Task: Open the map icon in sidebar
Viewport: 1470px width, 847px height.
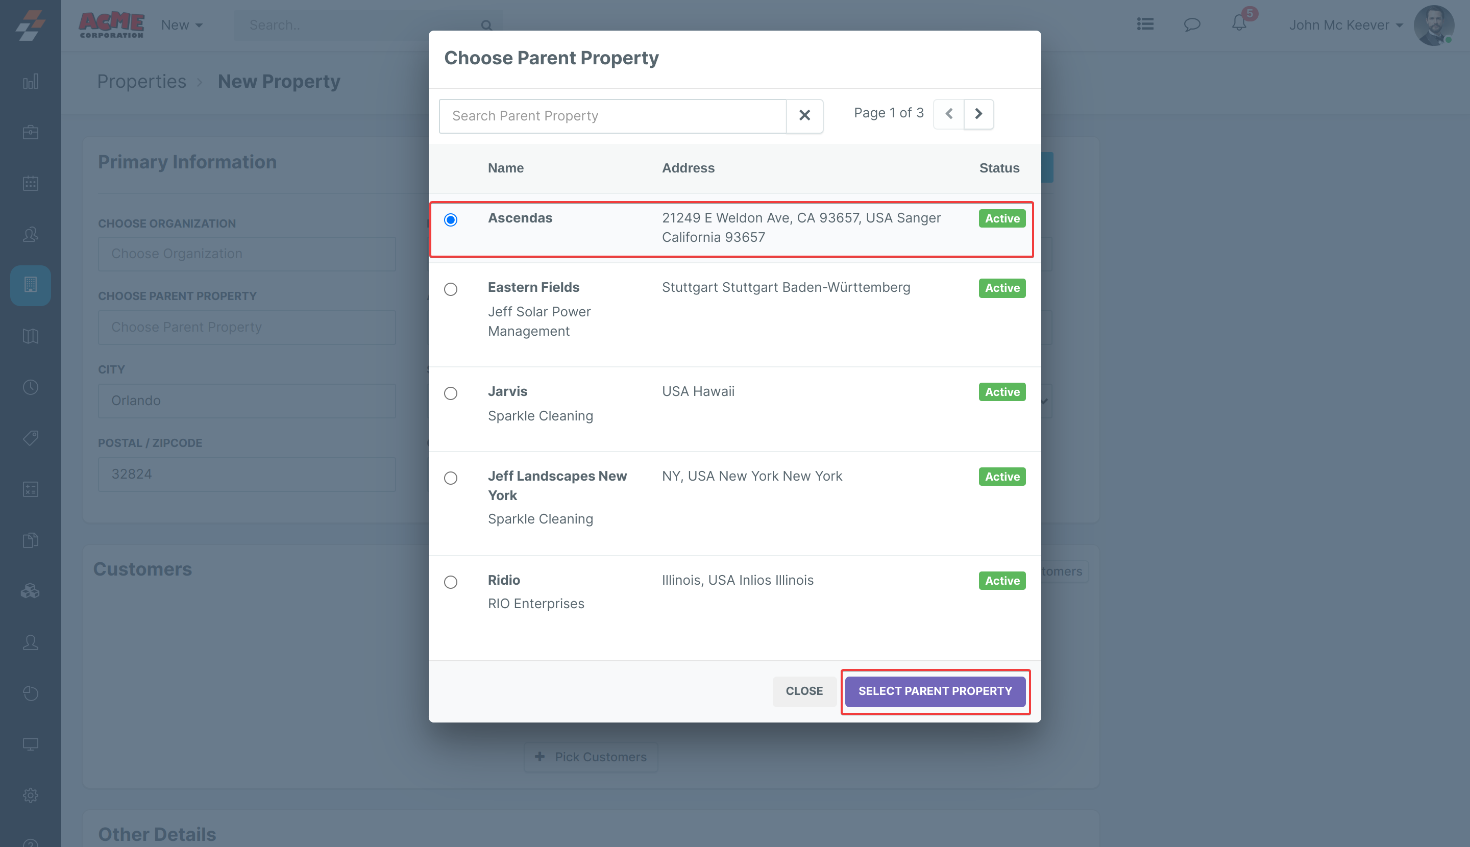Action: pyautogui.click(x=30, y=336)
